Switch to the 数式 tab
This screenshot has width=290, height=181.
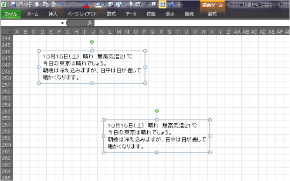111,14
